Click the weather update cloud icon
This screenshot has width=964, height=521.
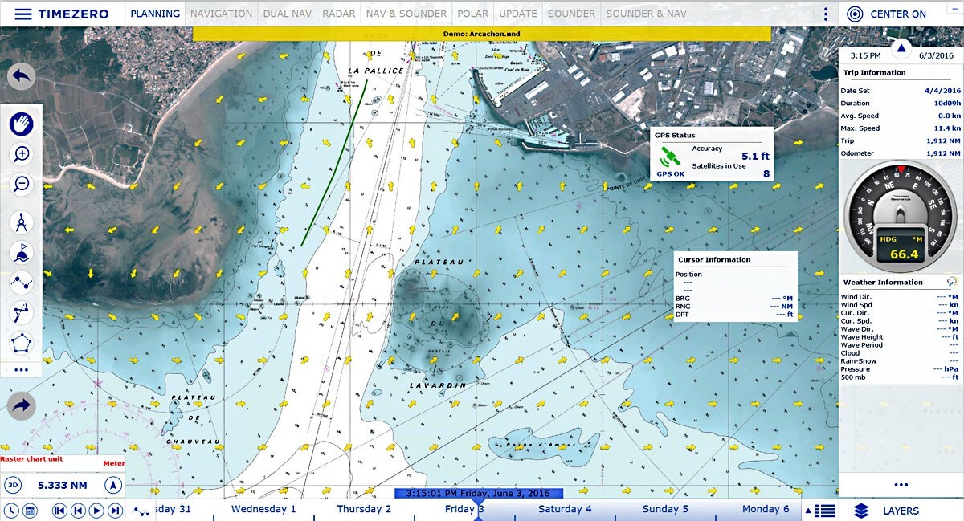pyautogui.click(x=952, y=282)
